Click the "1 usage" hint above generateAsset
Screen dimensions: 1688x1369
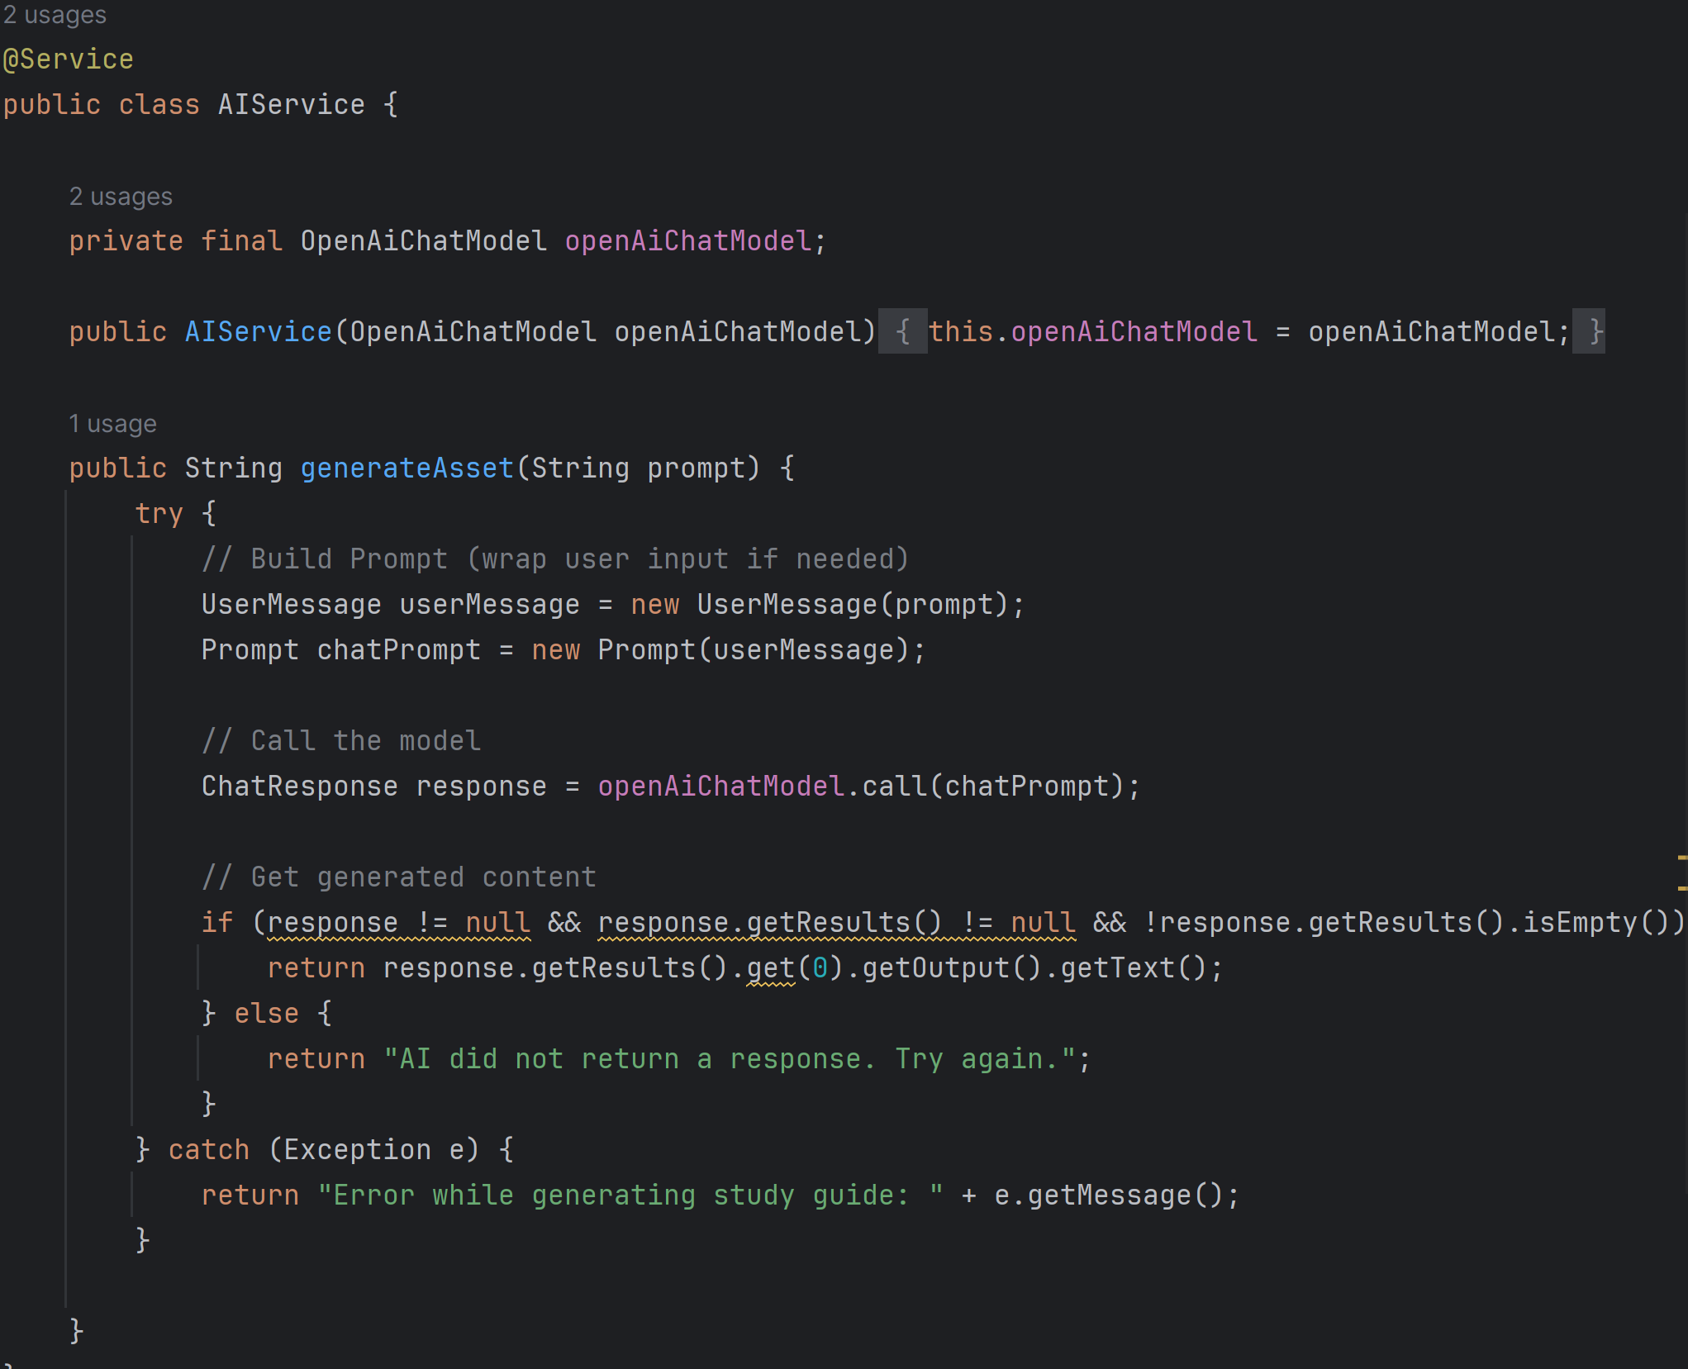click(x=112, y=424)
